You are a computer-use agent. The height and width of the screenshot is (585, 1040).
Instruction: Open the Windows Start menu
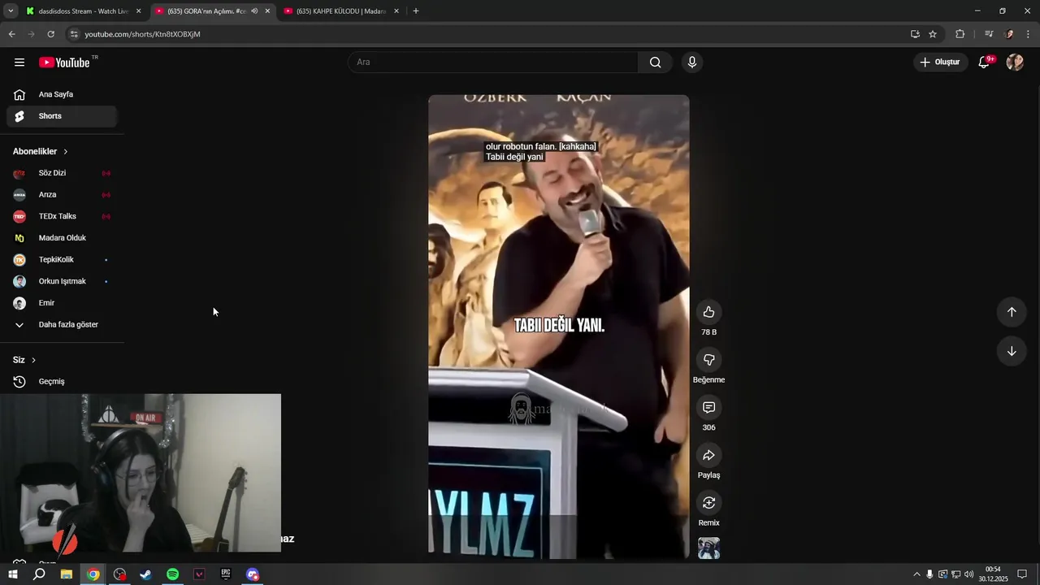[13, 574]
